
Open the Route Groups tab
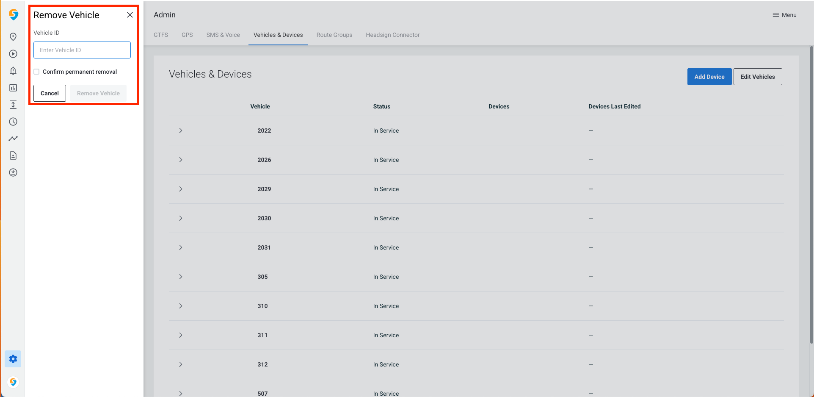coord(334,35)
